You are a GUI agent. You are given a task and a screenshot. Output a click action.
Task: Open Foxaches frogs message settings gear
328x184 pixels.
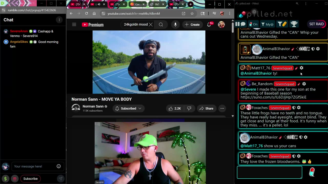(x=299, y=108)
